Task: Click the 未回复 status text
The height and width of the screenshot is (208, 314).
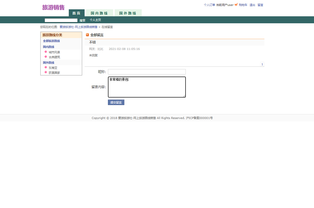Action: (93, 55)
